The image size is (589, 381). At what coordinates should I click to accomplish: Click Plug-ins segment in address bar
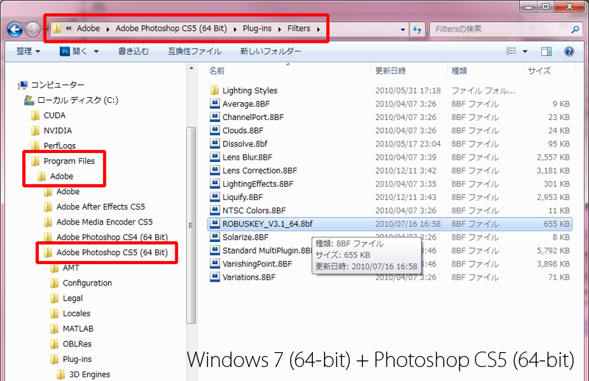point(257,29)
